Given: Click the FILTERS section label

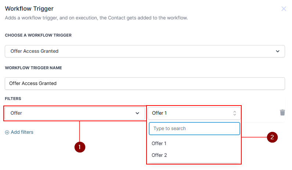Looking at the screenshot, I should [13, 99].
